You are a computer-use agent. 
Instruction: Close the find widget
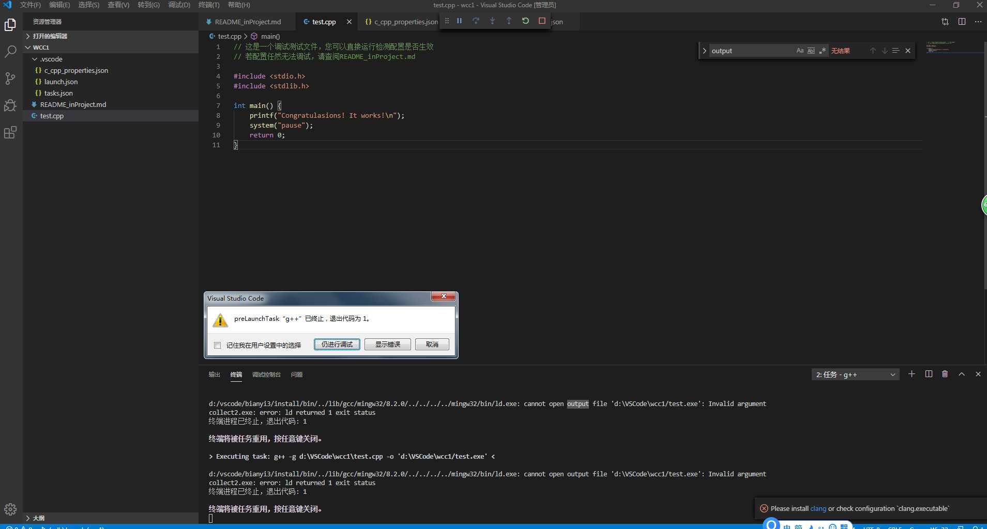pos(908,51)
